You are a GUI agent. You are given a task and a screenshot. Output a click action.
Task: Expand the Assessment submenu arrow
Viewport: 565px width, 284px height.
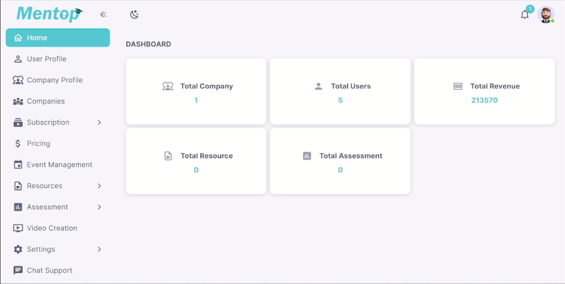pyautogui.click(x=99, y=207)
